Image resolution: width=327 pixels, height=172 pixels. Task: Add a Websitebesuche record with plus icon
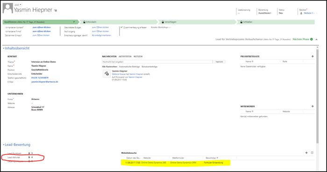306,153
